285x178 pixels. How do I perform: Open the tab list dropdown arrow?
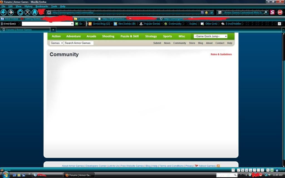(x=283, y=29)
